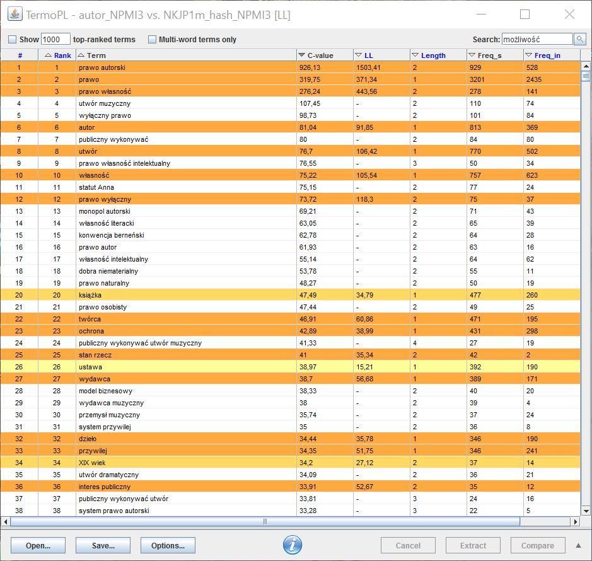Select the term row 'książka'
The width and height of the screenshot is (592, 561).
pos(291,295)
